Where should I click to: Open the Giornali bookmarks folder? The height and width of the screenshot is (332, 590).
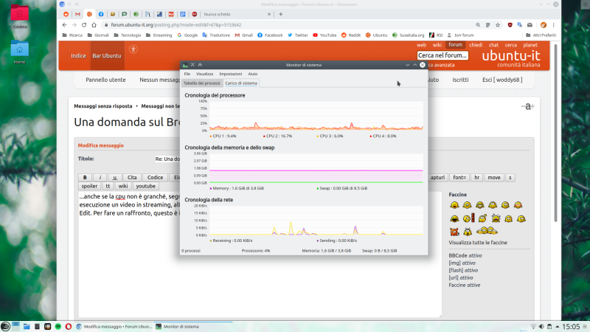[x=98, y=35]
